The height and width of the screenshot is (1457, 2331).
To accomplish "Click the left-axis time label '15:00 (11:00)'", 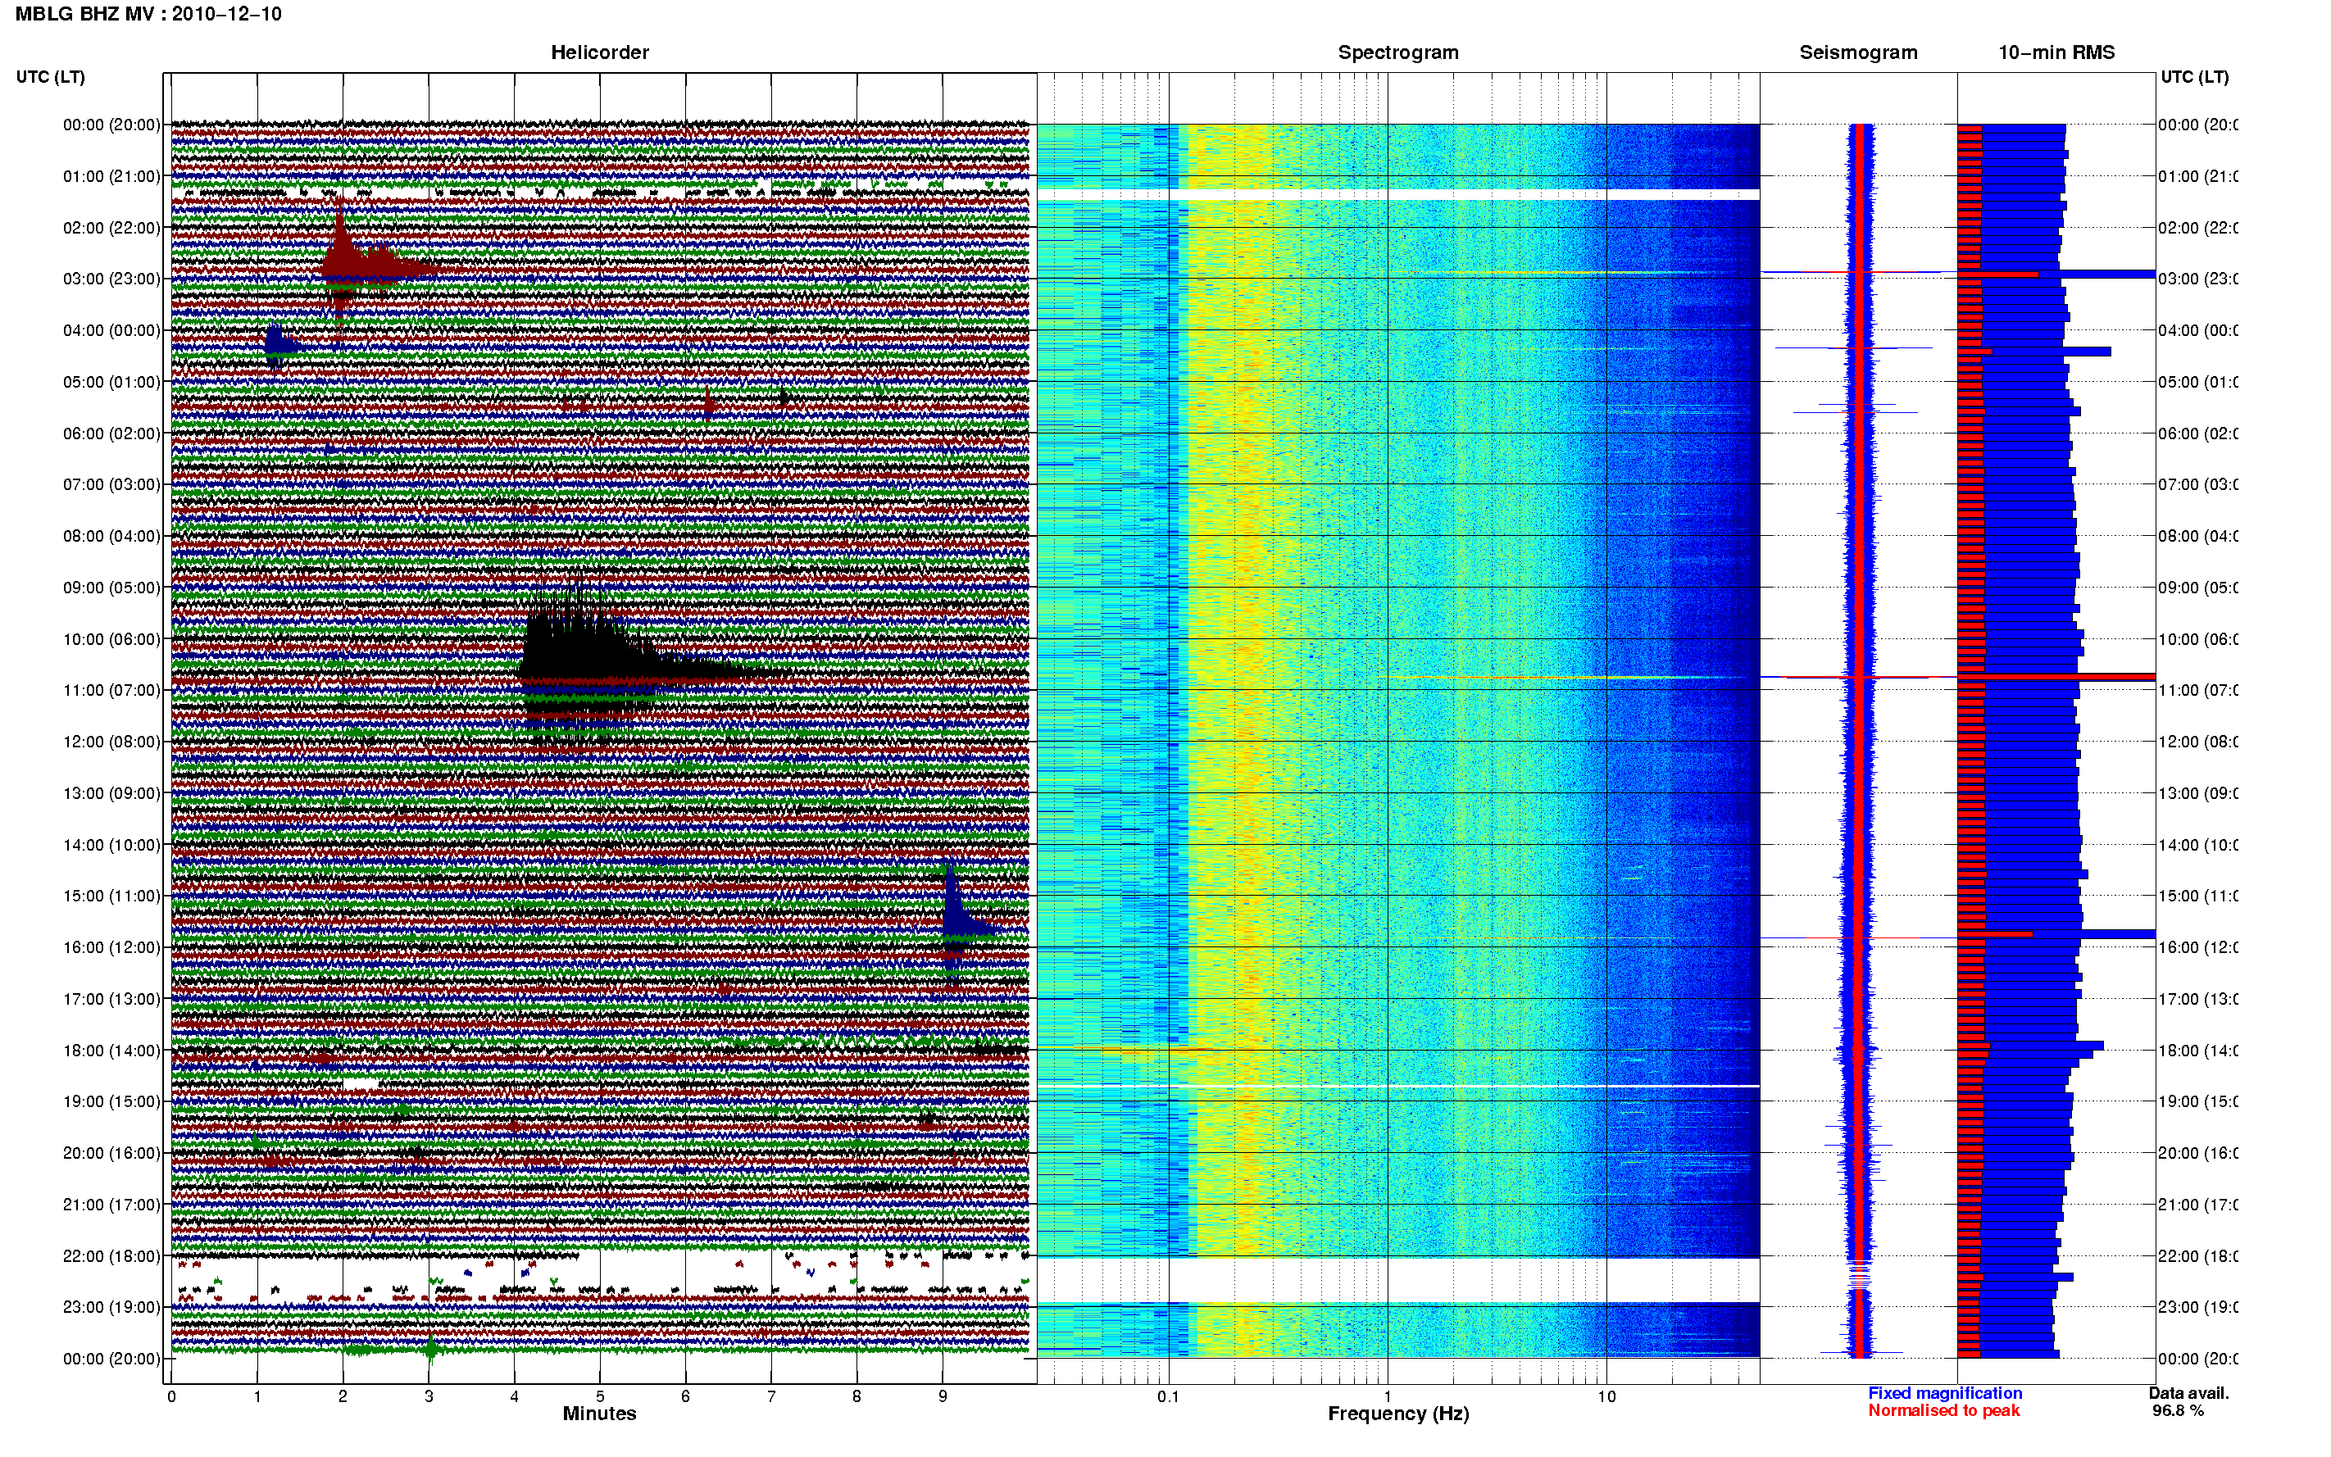I will [111, 896].
